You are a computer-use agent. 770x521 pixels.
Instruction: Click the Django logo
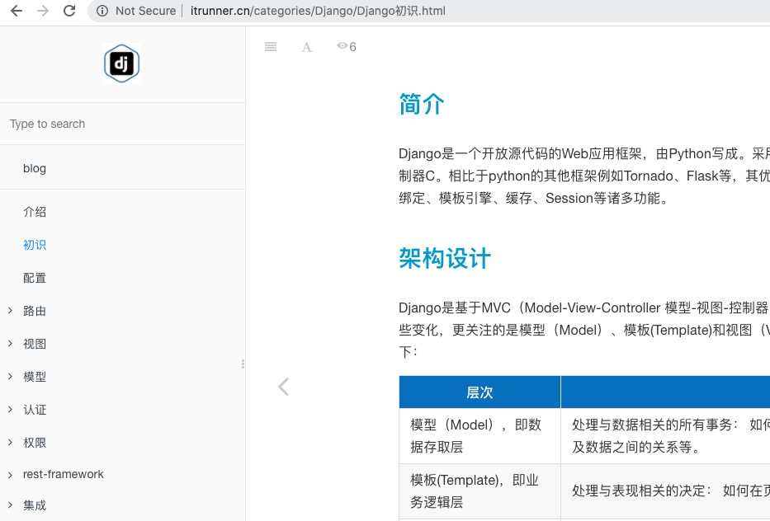click(x=121, y=63)
